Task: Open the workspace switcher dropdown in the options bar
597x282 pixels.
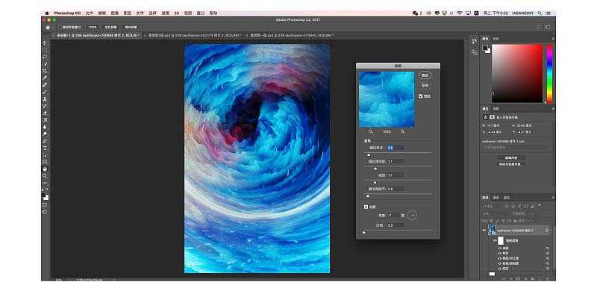Action: point(548,27)
